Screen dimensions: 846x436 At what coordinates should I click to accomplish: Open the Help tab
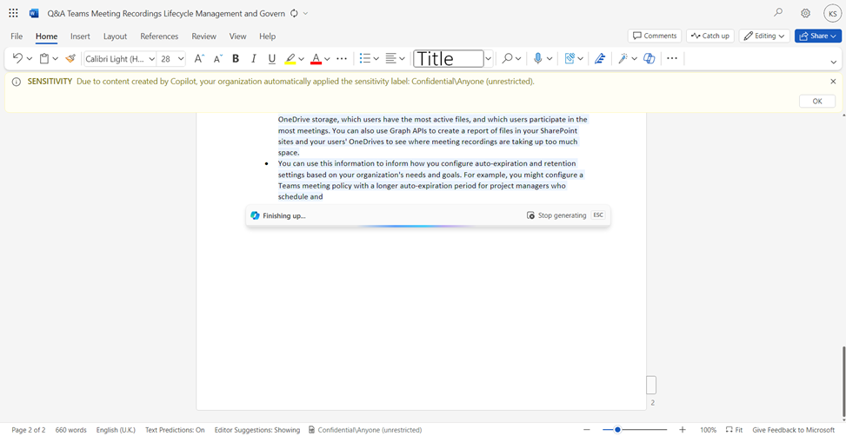click(267, 36)
